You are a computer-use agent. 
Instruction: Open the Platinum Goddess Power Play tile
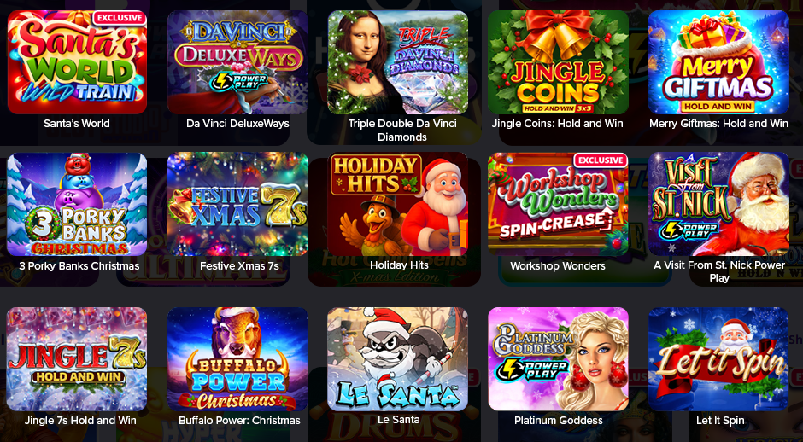coord(558,359)
